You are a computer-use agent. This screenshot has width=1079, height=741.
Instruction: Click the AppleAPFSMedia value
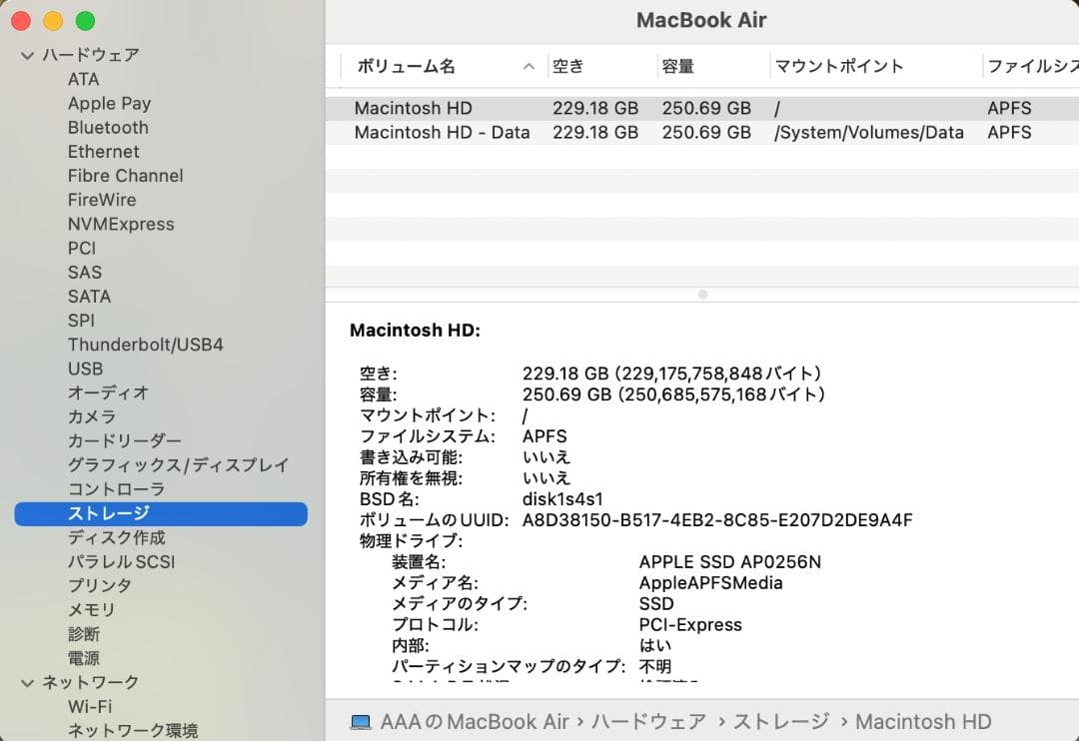710,583
